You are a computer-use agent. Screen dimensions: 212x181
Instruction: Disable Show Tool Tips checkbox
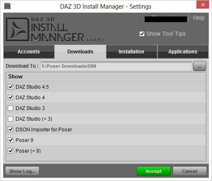142,34
